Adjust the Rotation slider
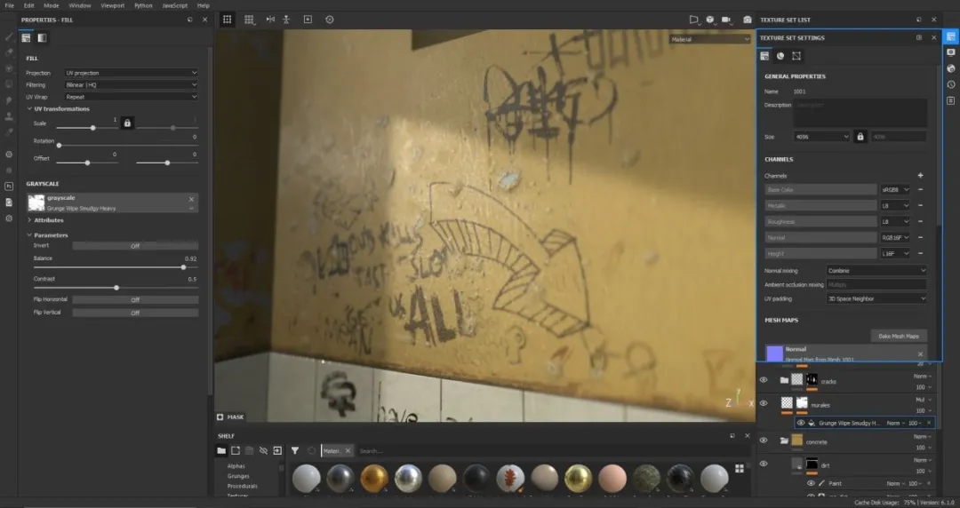The height and width of the screenshot is (508, 960). (127, 145)
